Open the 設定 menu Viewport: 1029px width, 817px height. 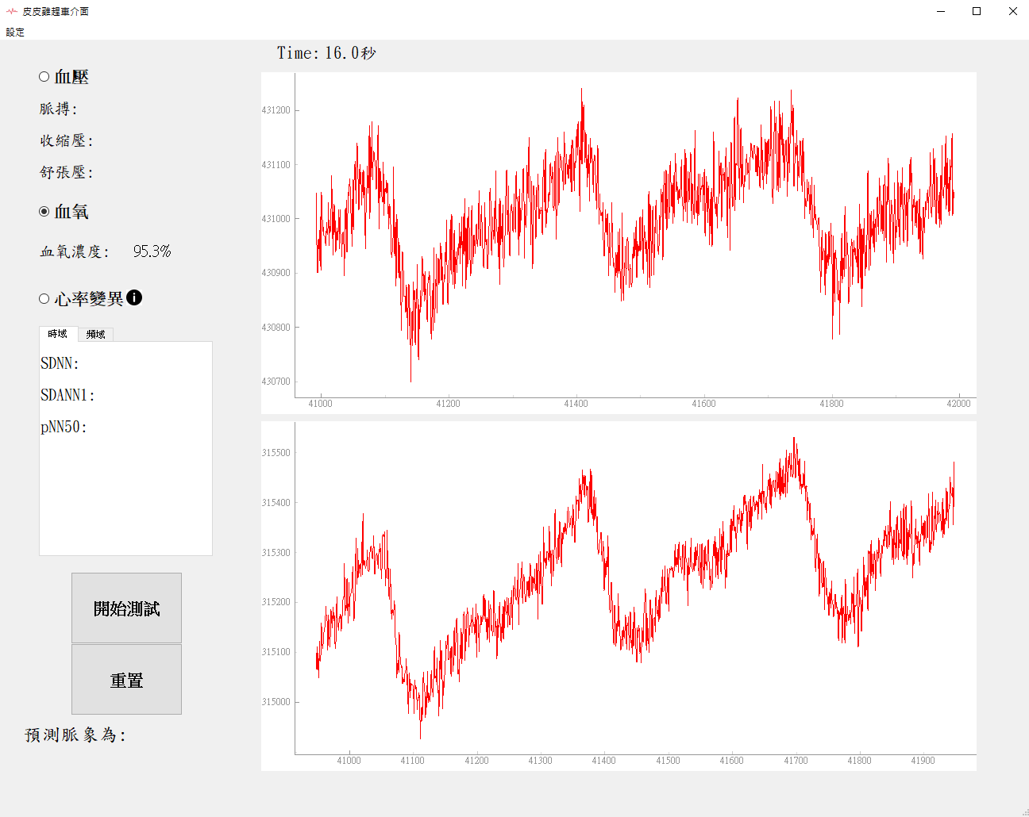tap(15, 33)
